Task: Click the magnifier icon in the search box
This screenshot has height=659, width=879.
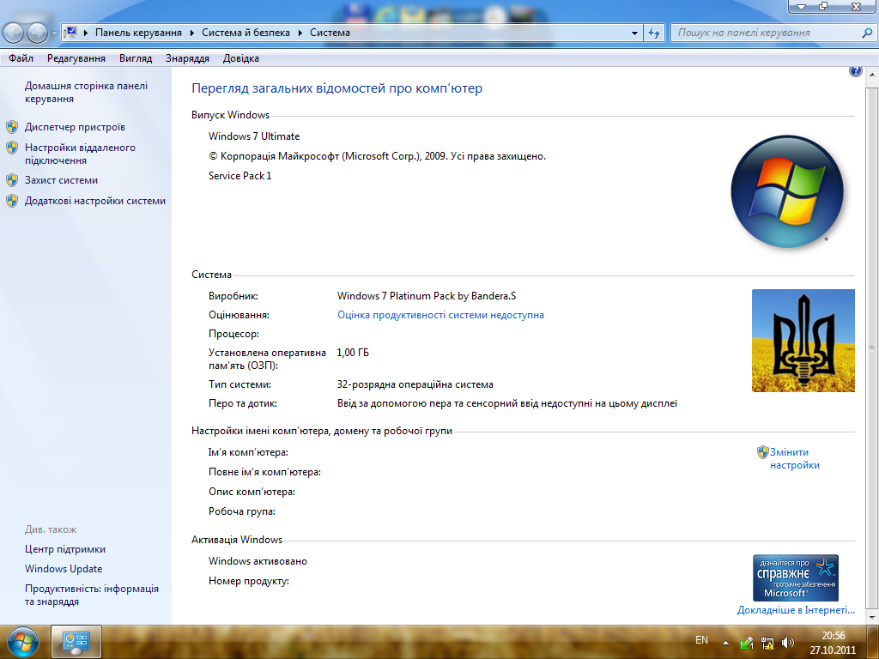Action: point(867,33)
